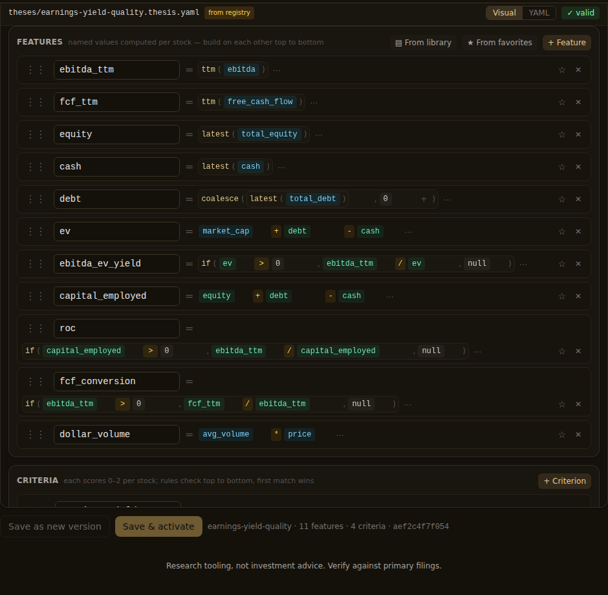Star the fcf_ttm feature

(561, 102)
